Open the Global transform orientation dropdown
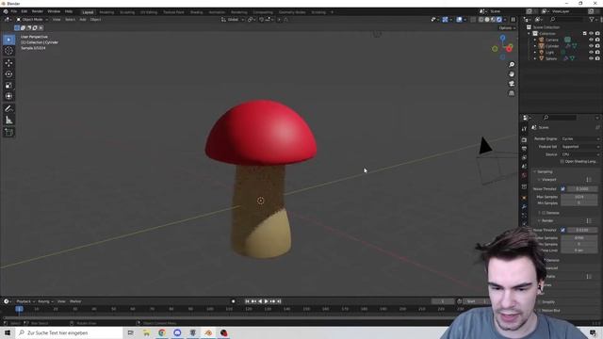 [233, 20]
